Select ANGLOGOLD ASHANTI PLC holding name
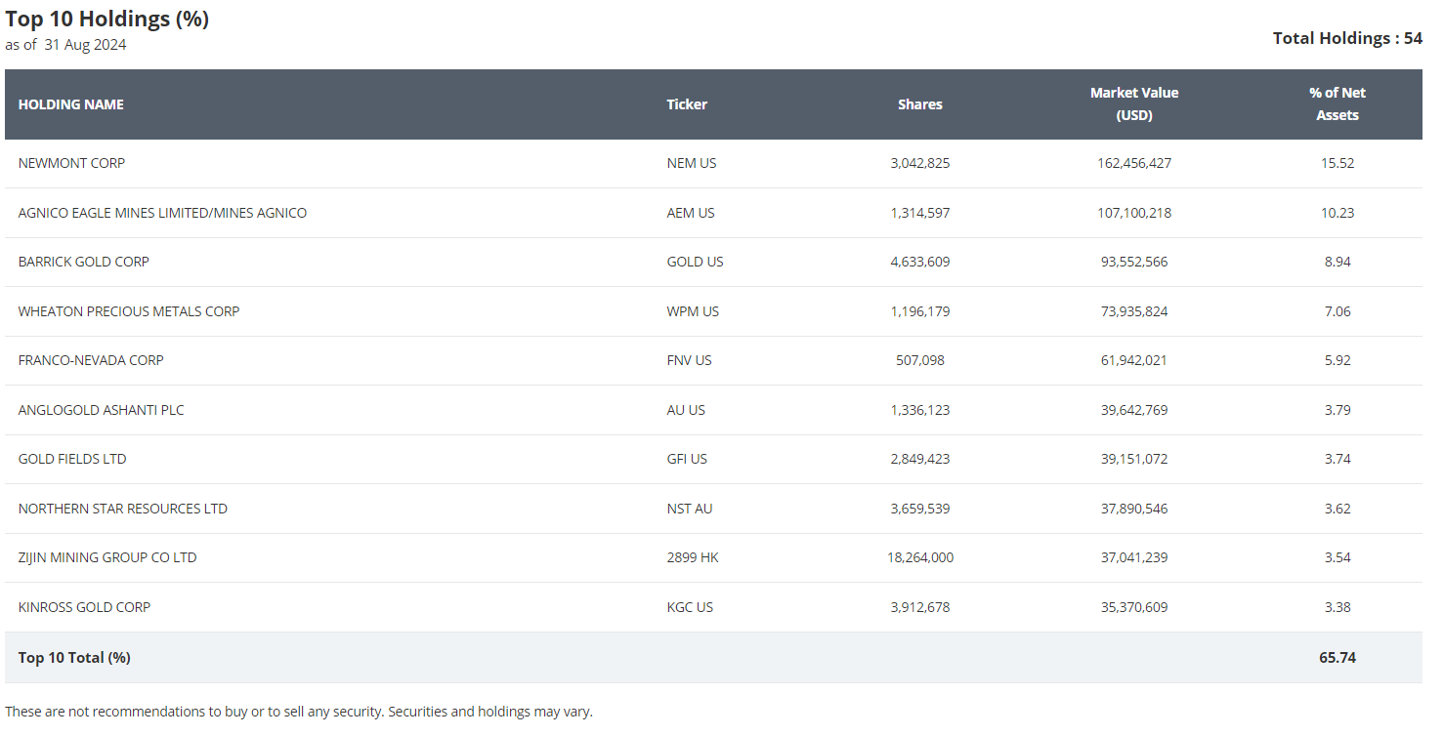The image size is (1444, 736). click(x=102, y=410)
